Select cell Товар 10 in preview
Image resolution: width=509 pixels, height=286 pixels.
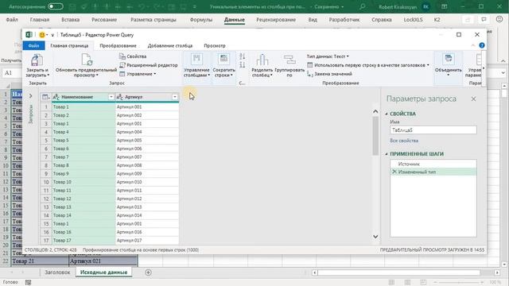pos(84,182)
